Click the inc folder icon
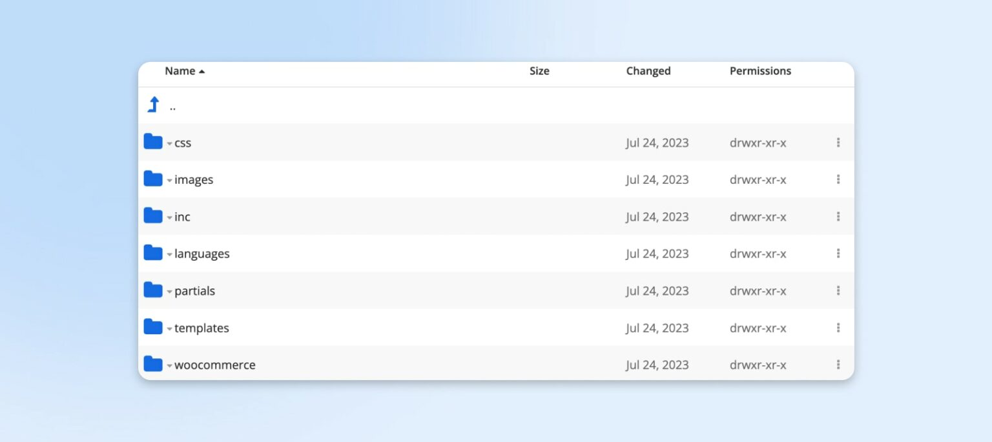The image size is (992, 442). coord(153,216)
